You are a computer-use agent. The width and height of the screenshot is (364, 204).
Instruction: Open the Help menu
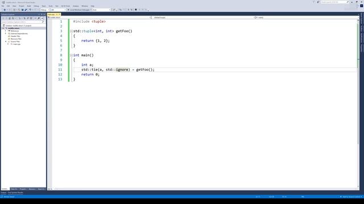pyautogui.click(x=93, y=6)
